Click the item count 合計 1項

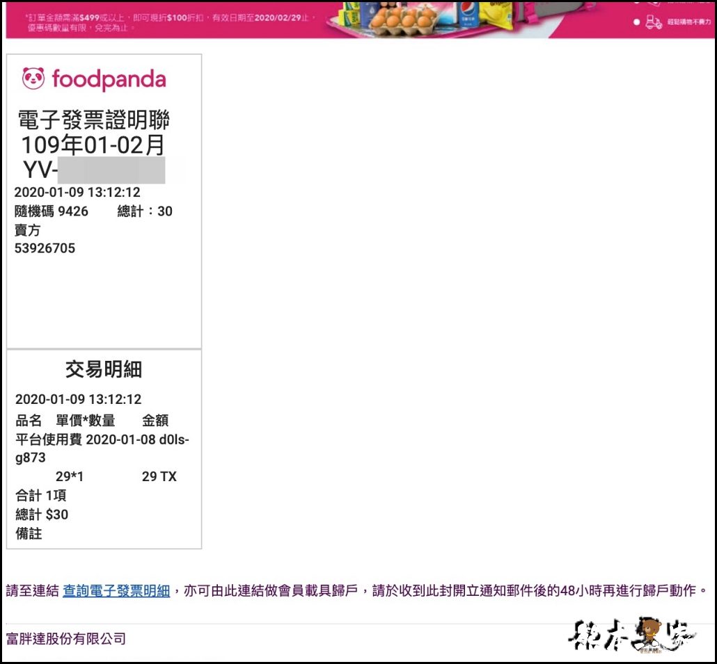40,495
